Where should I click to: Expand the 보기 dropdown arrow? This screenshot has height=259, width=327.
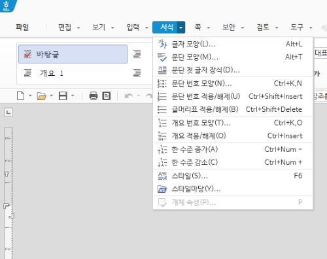pos(112,27)
